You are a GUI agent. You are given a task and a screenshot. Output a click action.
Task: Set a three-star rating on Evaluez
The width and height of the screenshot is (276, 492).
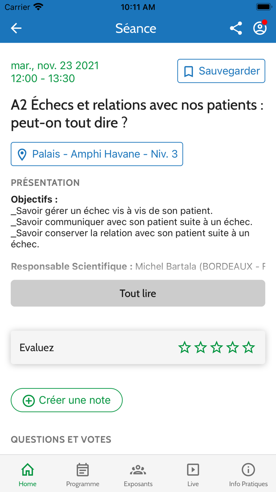(x=216, y=347)
